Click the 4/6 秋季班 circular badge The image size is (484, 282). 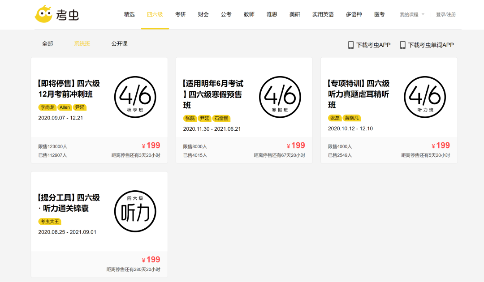coord(136,98)
